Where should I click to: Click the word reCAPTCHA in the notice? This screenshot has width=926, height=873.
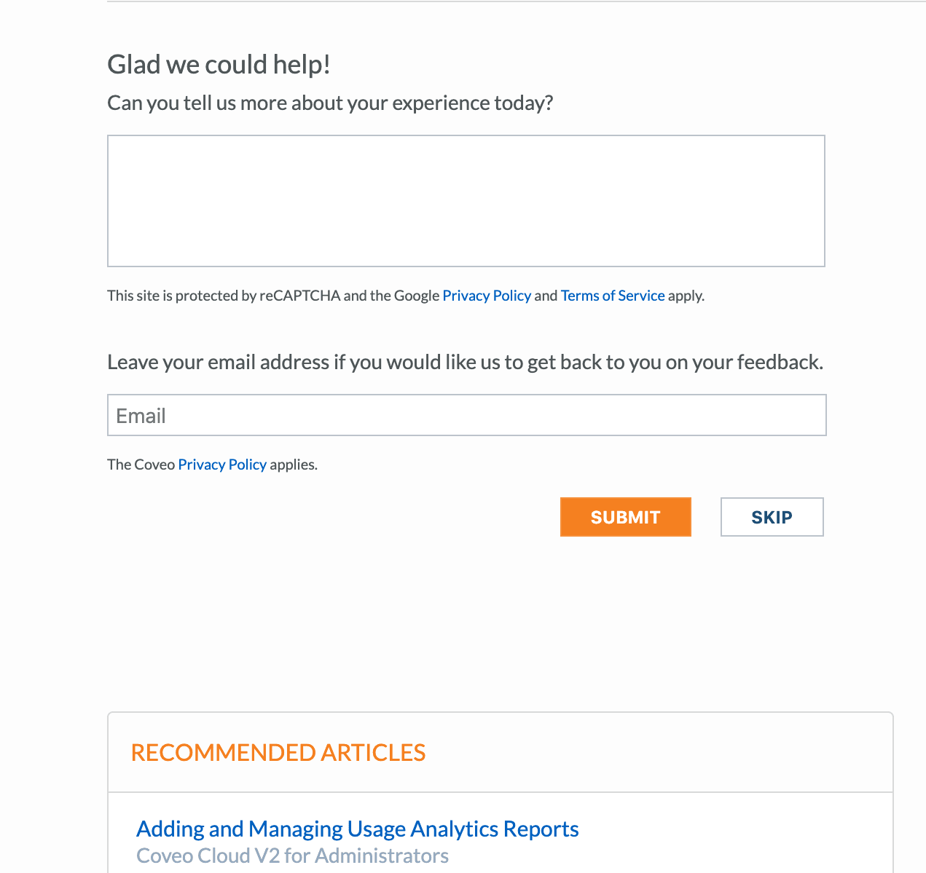300,296
